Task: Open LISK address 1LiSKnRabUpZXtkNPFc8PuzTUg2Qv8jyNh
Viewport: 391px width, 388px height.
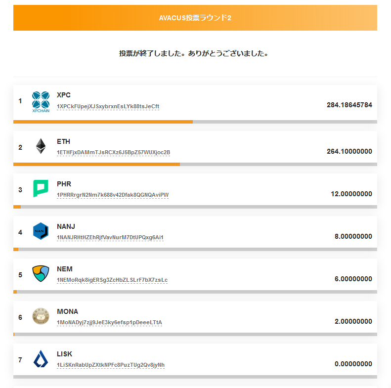Action: [111, 365]
